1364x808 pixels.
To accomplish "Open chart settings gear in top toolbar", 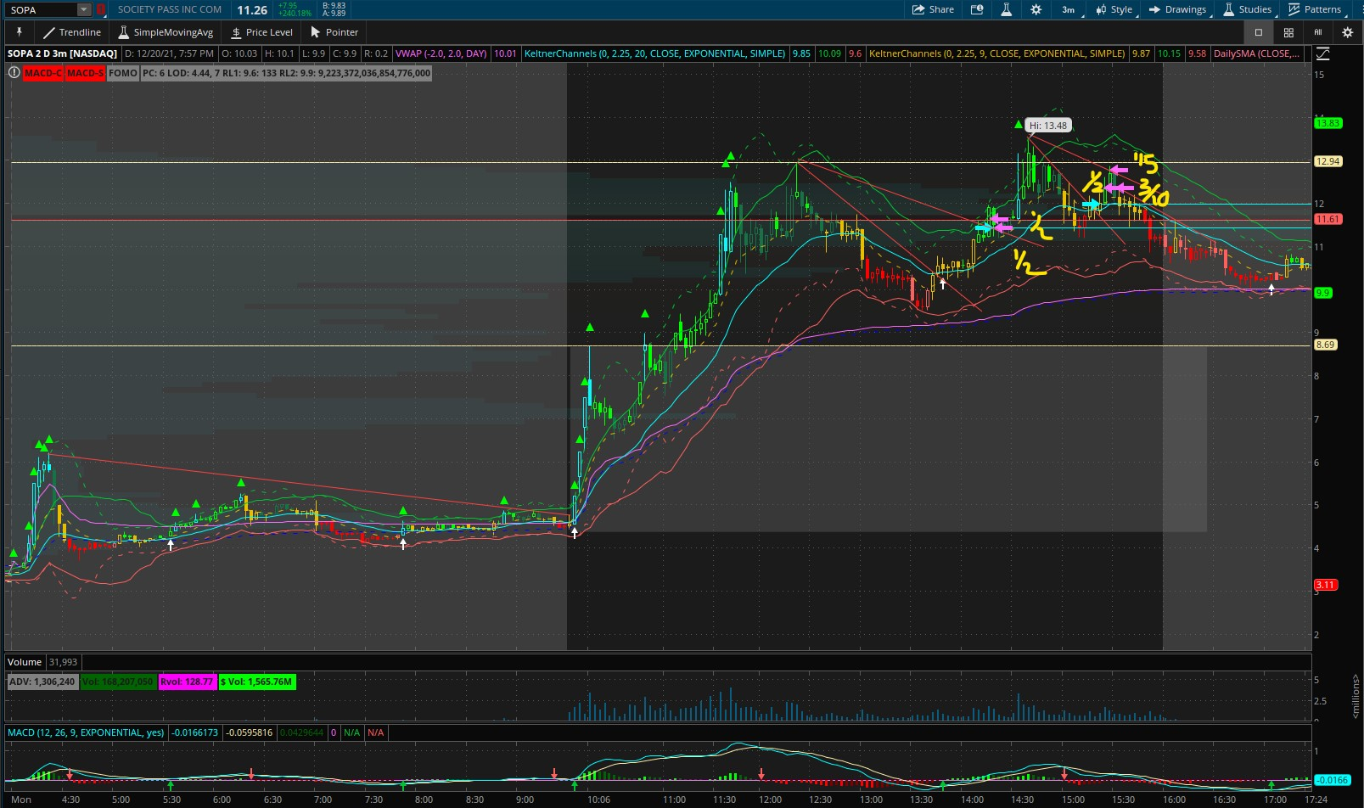I will pos(1036,9).
